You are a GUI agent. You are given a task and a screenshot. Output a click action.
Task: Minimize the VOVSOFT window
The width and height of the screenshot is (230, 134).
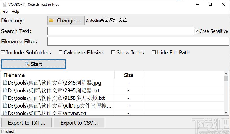(x=198, y=4)
